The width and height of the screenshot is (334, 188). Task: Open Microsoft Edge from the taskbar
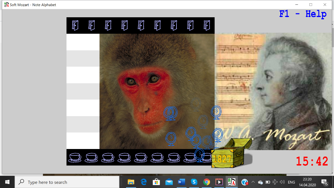(144, 182)
